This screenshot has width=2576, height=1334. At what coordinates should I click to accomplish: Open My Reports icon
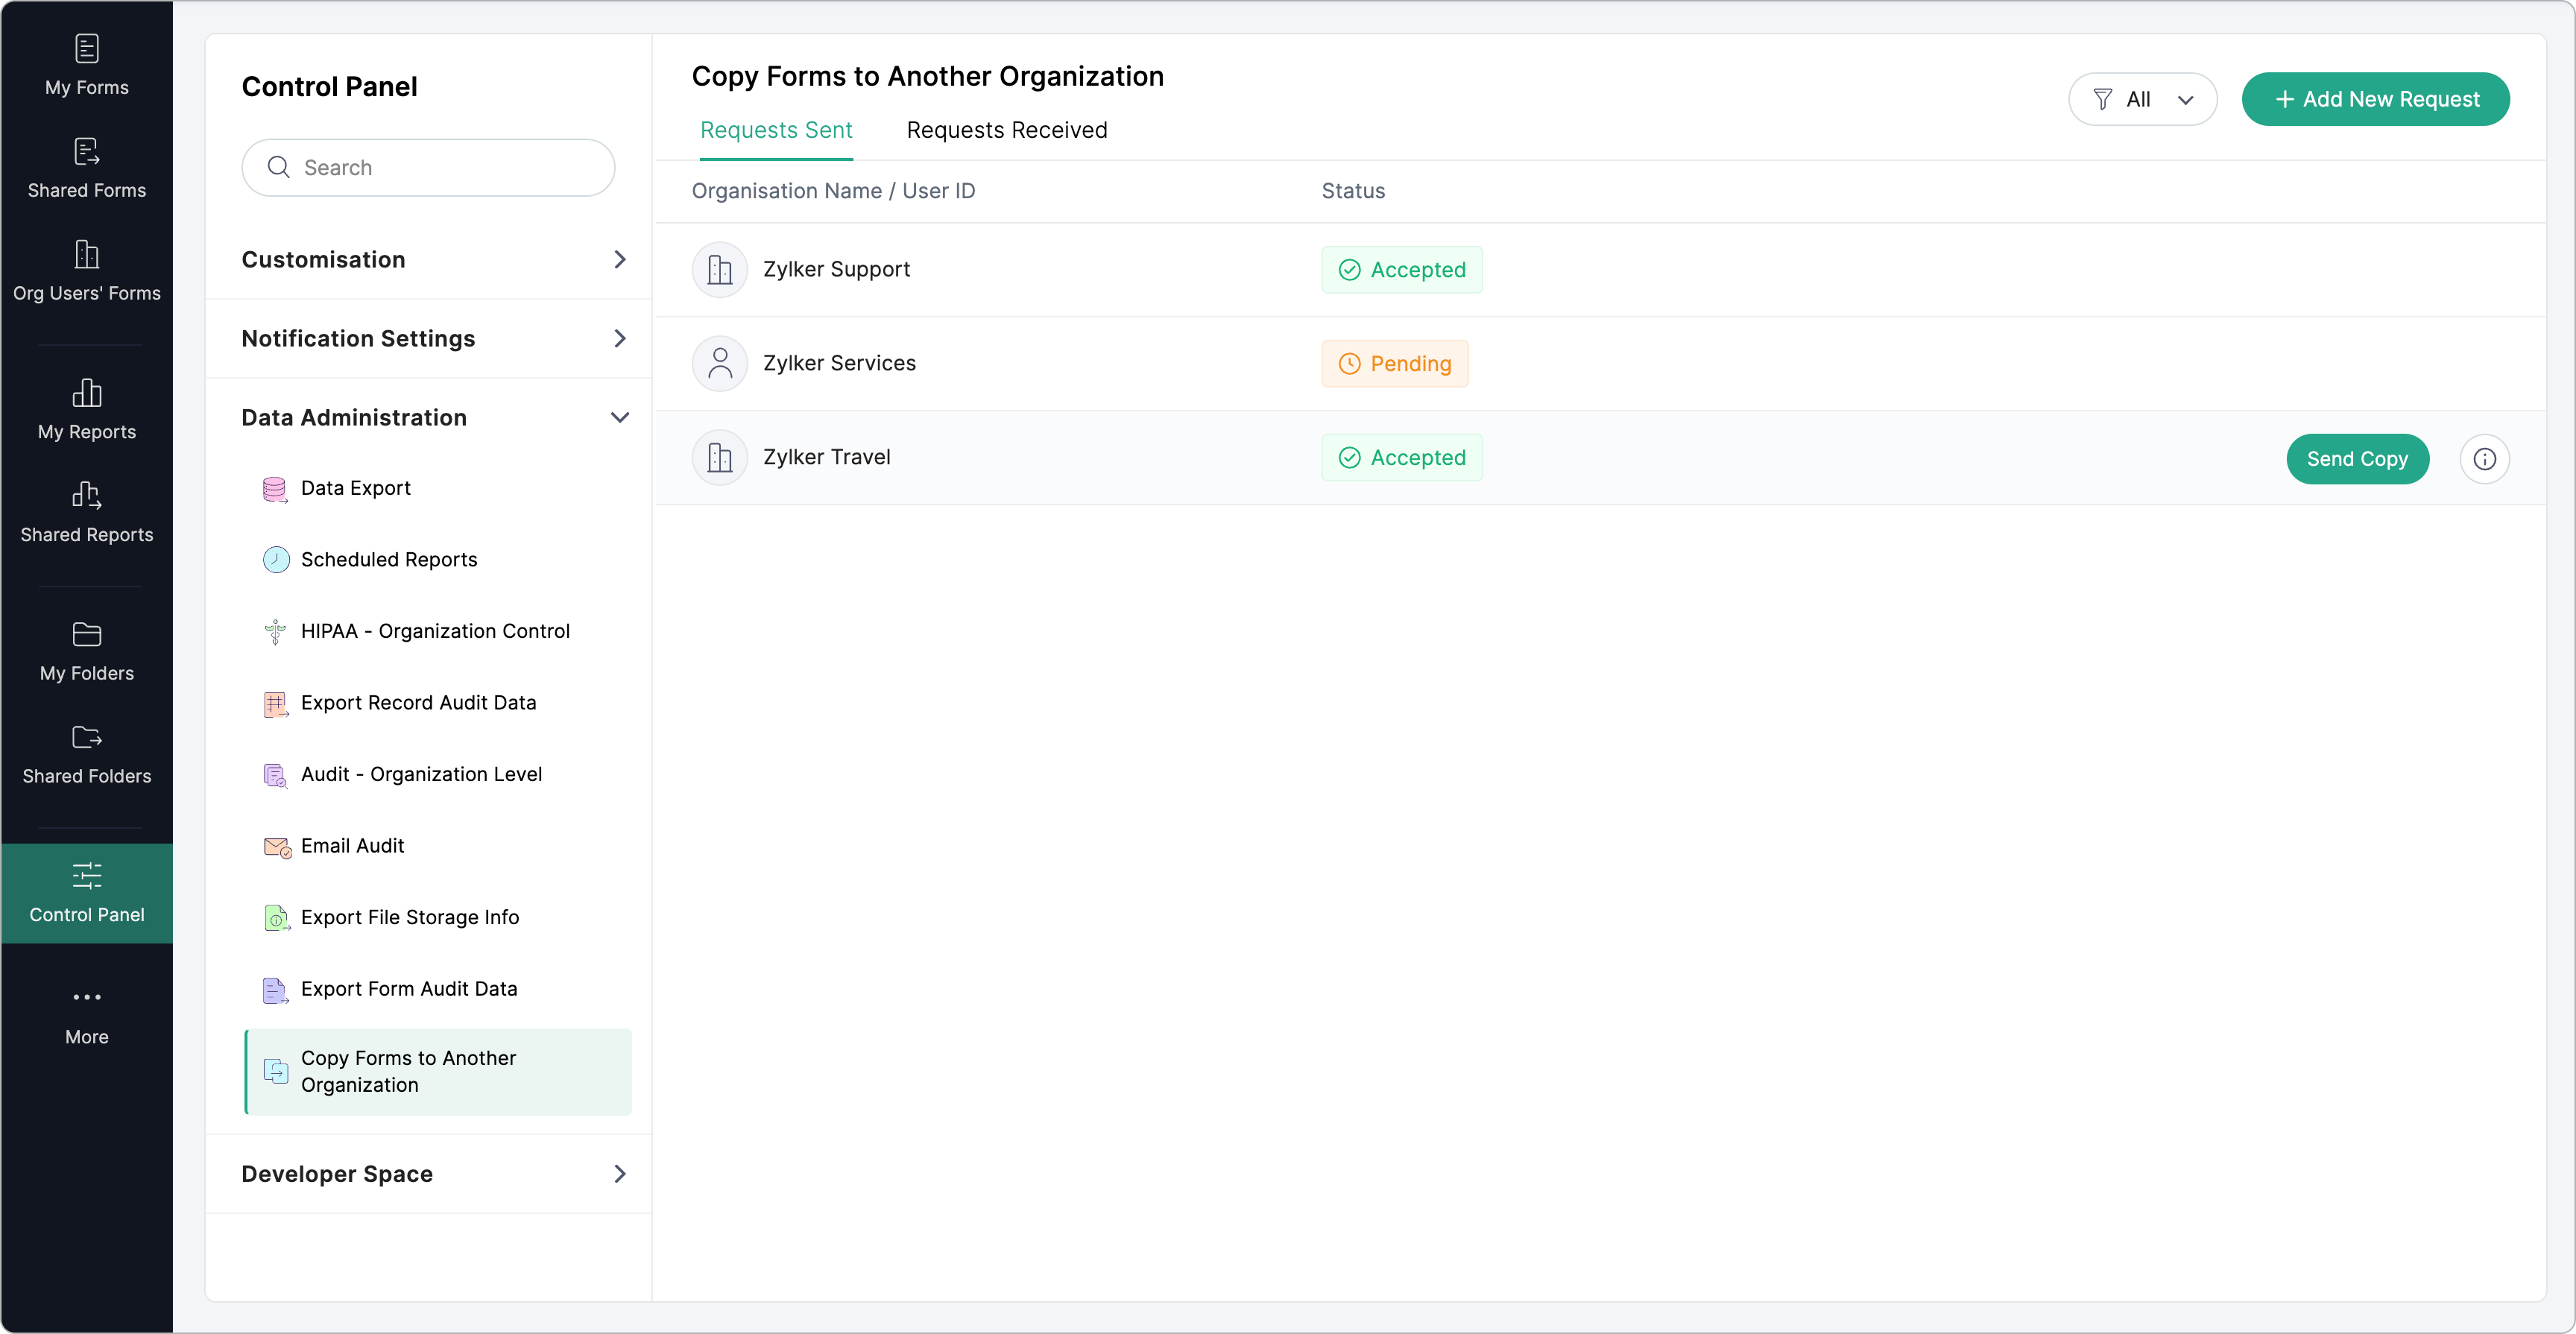coord(87,410)
